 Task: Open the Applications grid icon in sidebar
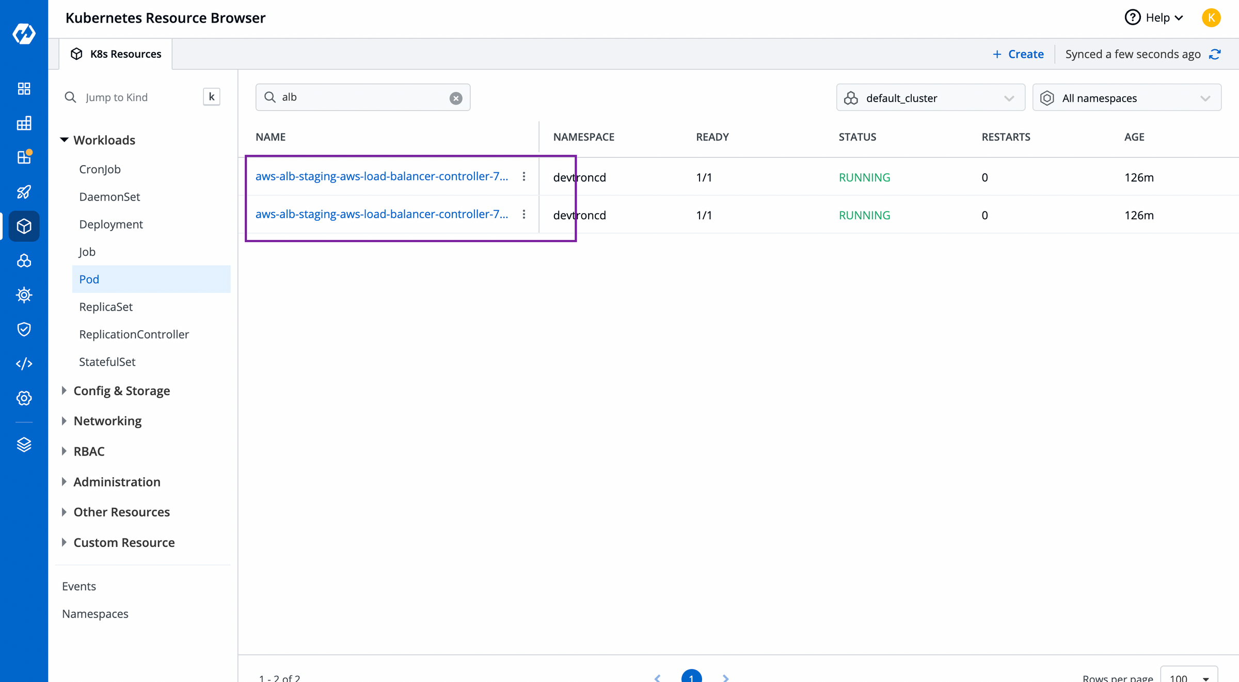[24, 88]
